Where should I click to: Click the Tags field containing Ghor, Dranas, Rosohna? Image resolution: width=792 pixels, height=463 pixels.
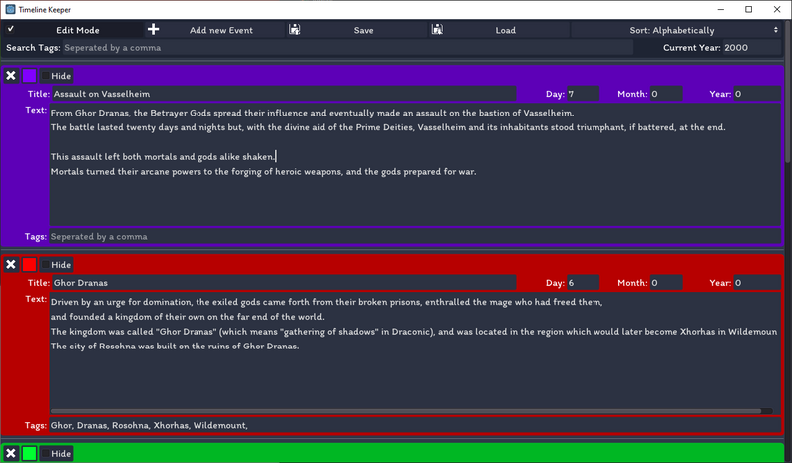point(415,426)
